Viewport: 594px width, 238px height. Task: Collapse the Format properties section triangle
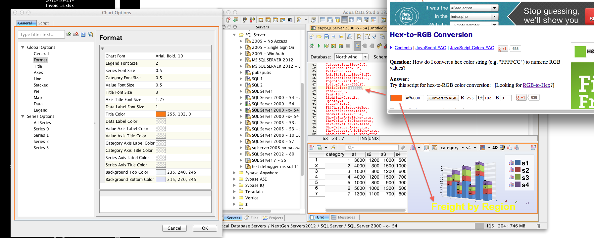pos(103,49)
